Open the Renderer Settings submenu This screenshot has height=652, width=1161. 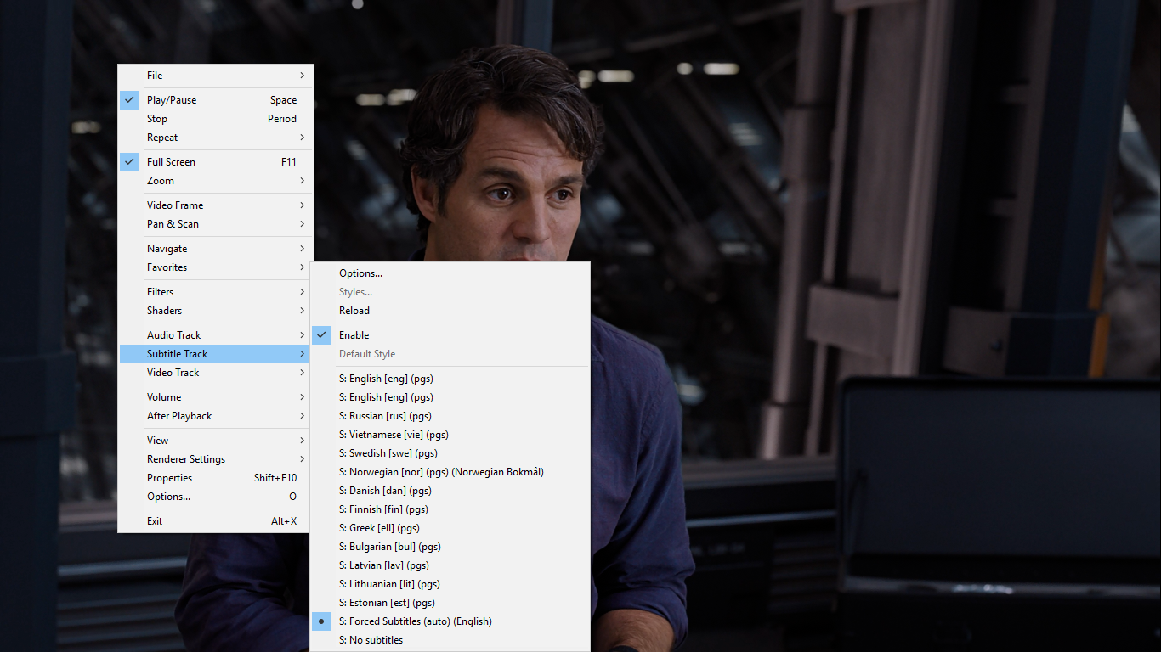(x=215, y=459)
